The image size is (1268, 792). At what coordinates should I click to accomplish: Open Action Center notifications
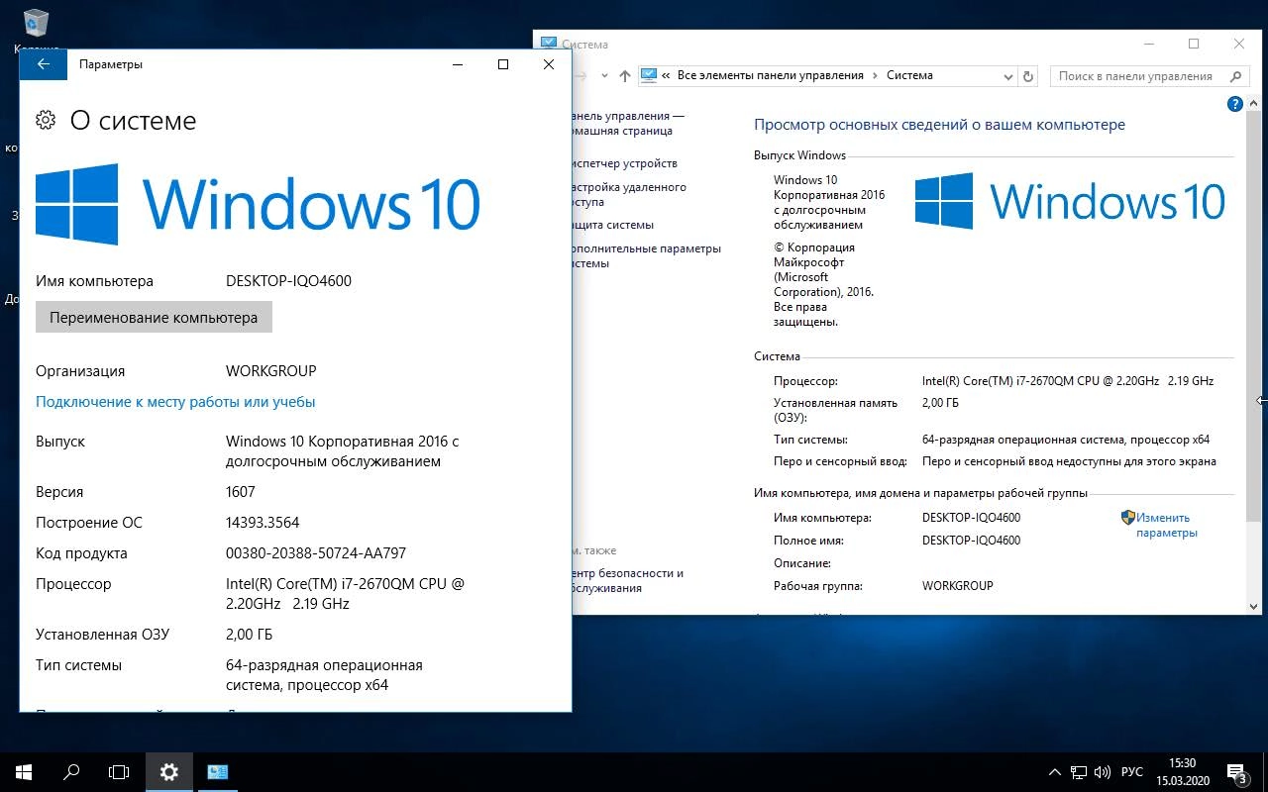coord(1237,772)
